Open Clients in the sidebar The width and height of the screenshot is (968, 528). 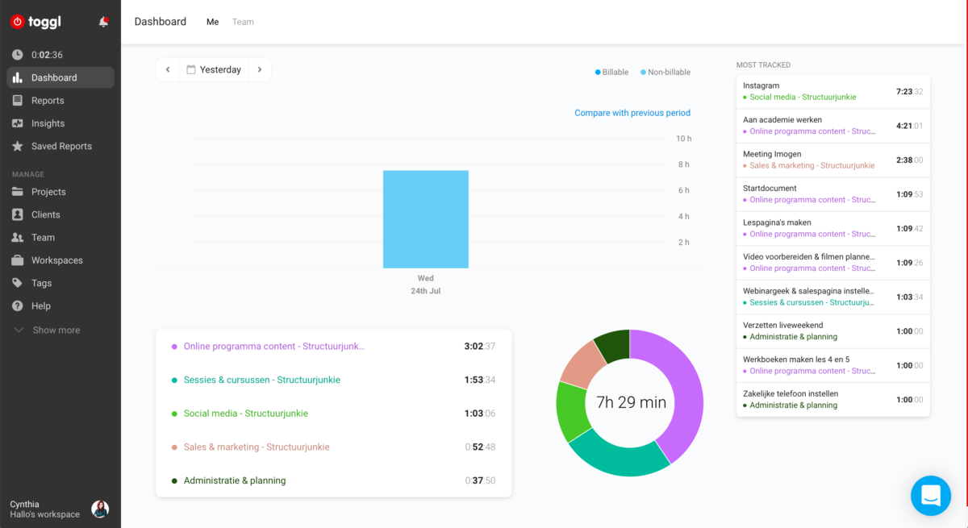coord(45,214)
